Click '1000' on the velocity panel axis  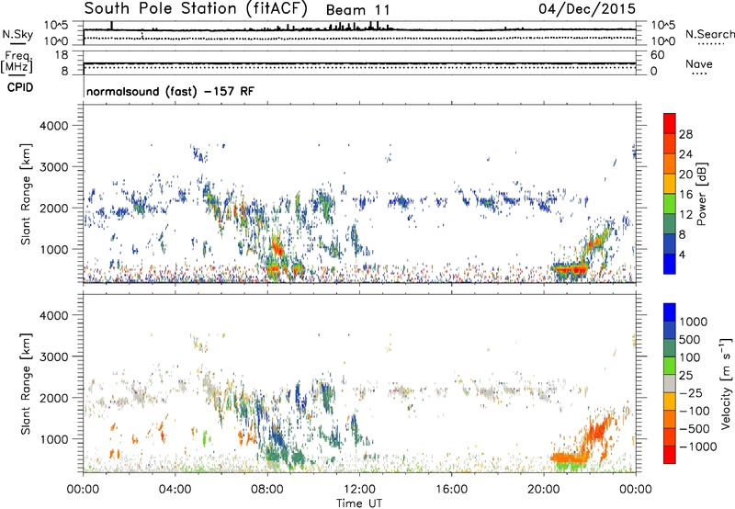(54, 439)
